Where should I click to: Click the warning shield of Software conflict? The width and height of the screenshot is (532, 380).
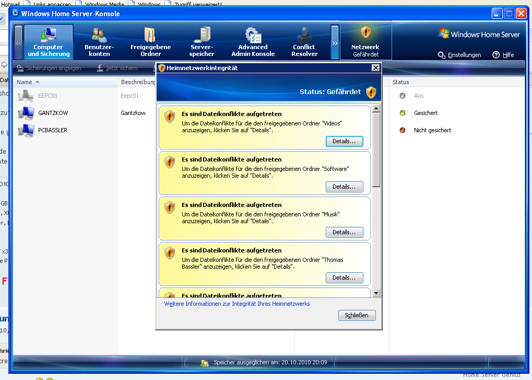coord(170,162)
